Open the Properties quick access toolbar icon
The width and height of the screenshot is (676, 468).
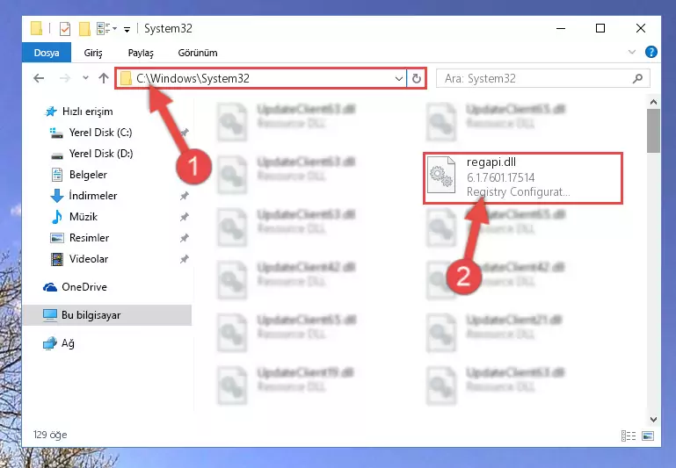[x=65, y=29]
